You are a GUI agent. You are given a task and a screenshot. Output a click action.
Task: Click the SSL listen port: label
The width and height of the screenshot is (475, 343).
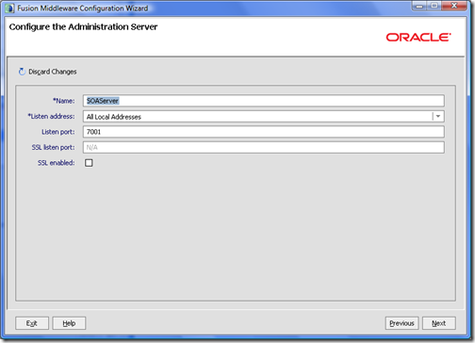pos(54,147)
